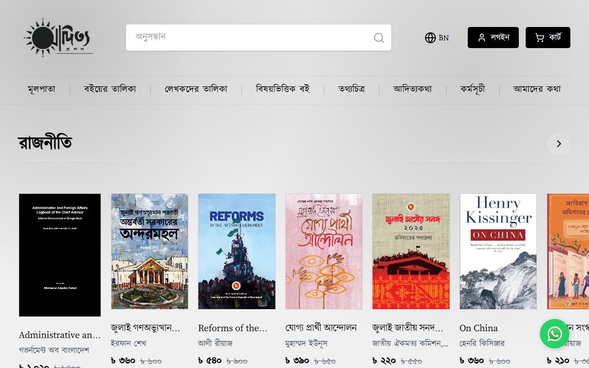Open আমাদের কথা menu item

click(537, 89)
